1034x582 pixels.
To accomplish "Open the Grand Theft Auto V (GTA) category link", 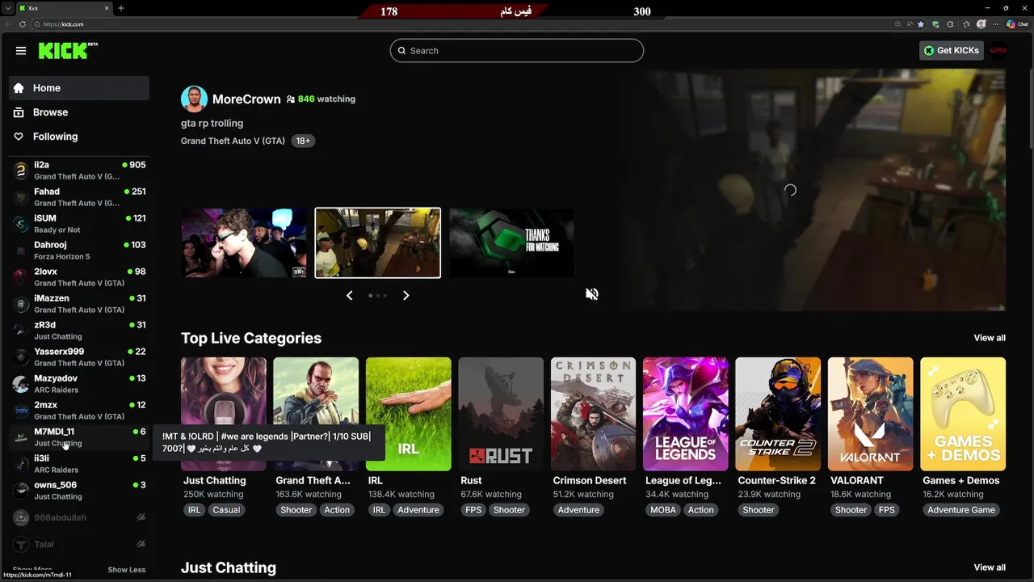I will (x=233, y=141).
